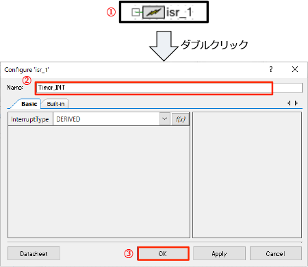Select the DERIVED value field
Image resolution: width=308 pixels, height=267 pixels.
click(x=107, y=119)
